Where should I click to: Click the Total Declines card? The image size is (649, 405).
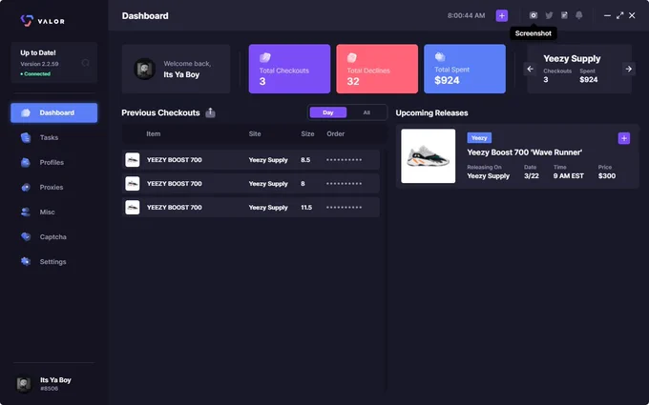click(377, 69)
